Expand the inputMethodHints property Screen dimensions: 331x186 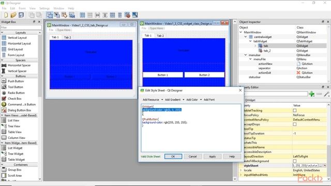click(241, 175)
